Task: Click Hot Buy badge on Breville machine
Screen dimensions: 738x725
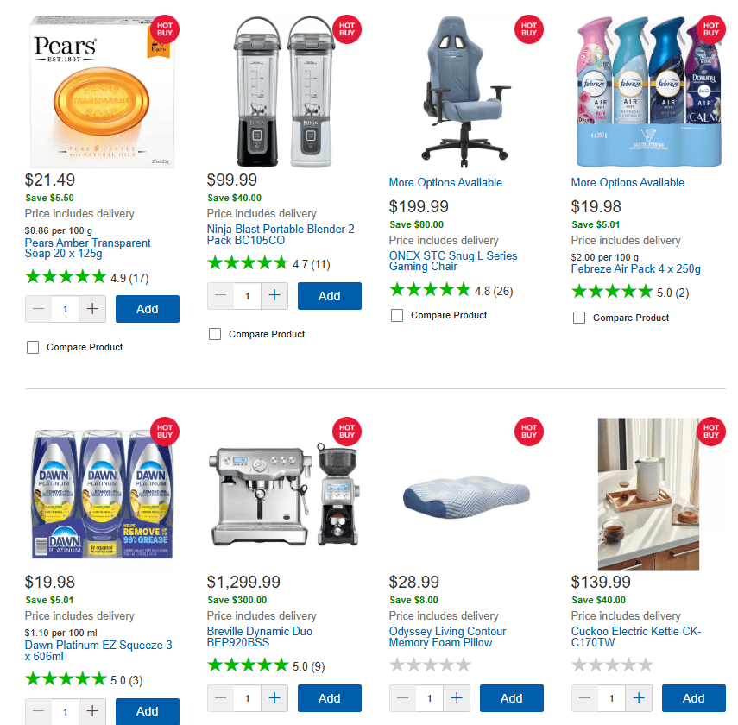Action: click(x=347, y=432)
